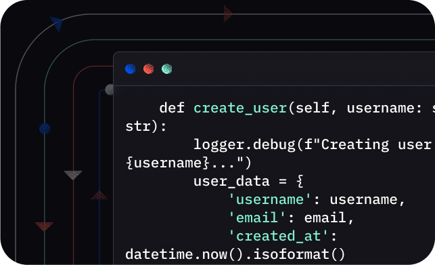Click the 'str):' line of code
The width and height of the screenshot is (435, 265).
(146, 127)
